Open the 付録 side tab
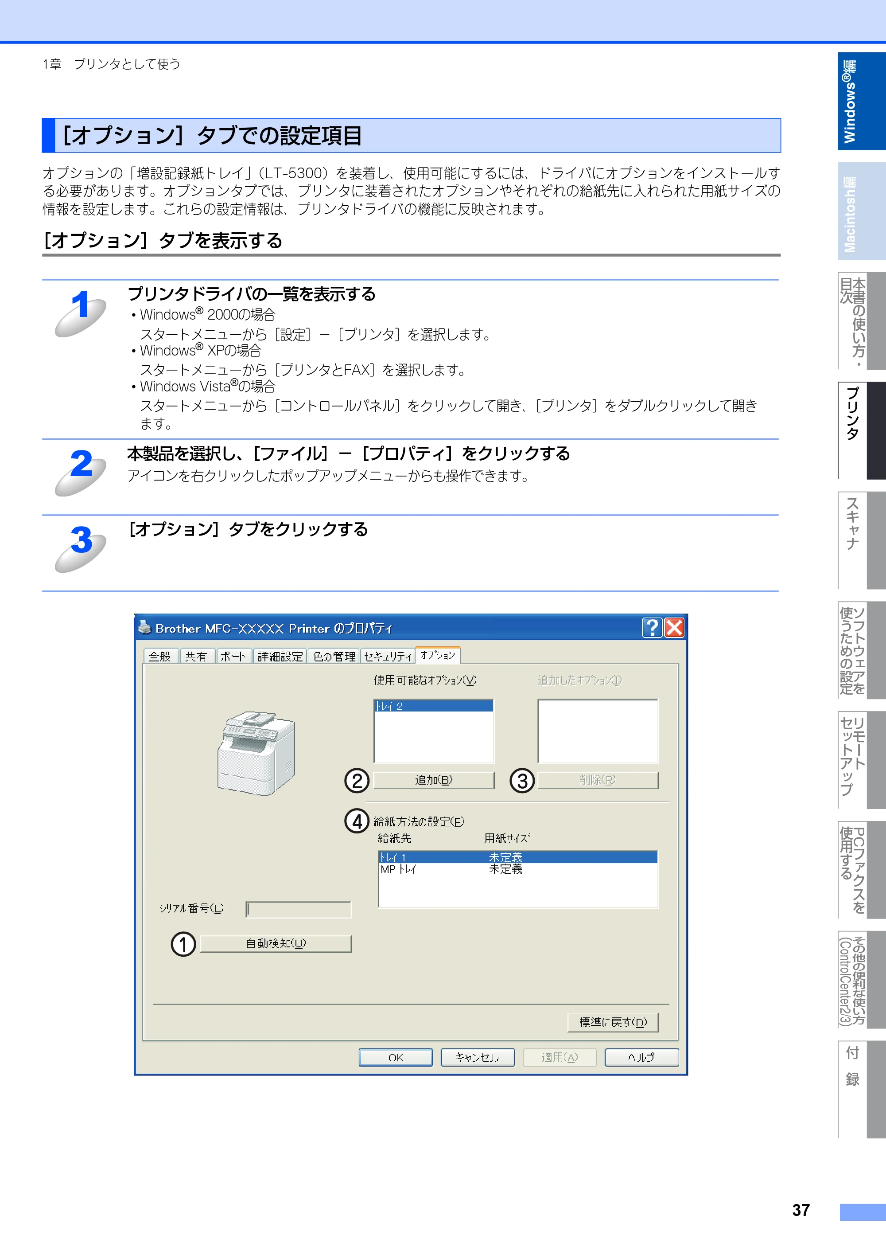Screen dimensions: 886x1255 (862, 1090)
